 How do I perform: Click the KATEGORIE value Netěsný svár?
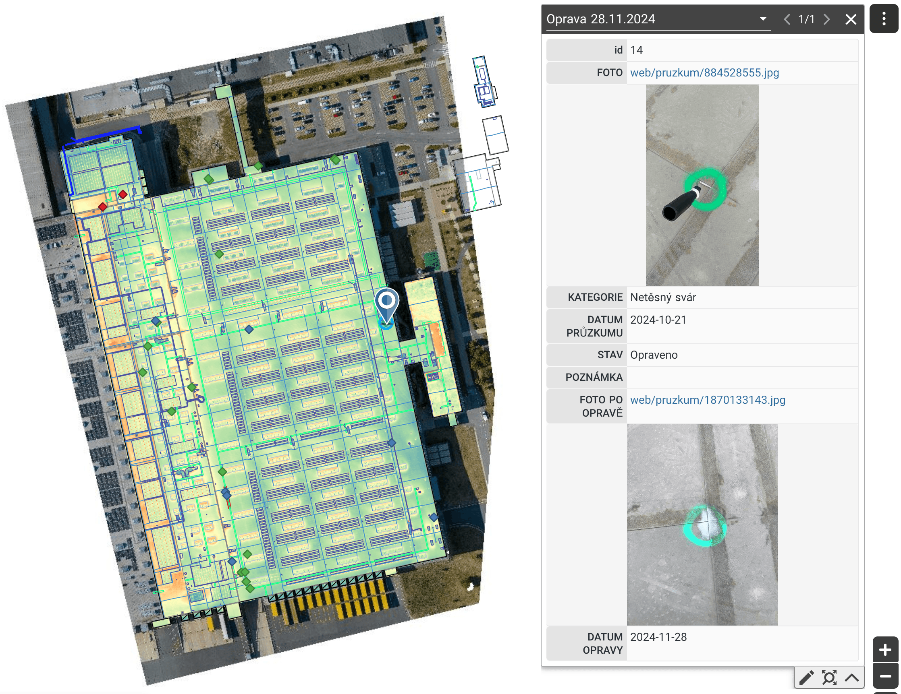point(663,297)
